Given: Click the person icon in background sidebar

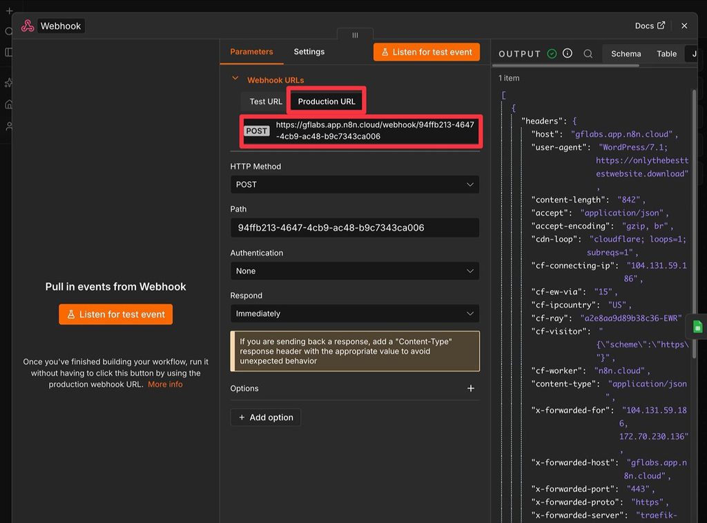Looking at the screenshot, I should [x=8, y=126].
